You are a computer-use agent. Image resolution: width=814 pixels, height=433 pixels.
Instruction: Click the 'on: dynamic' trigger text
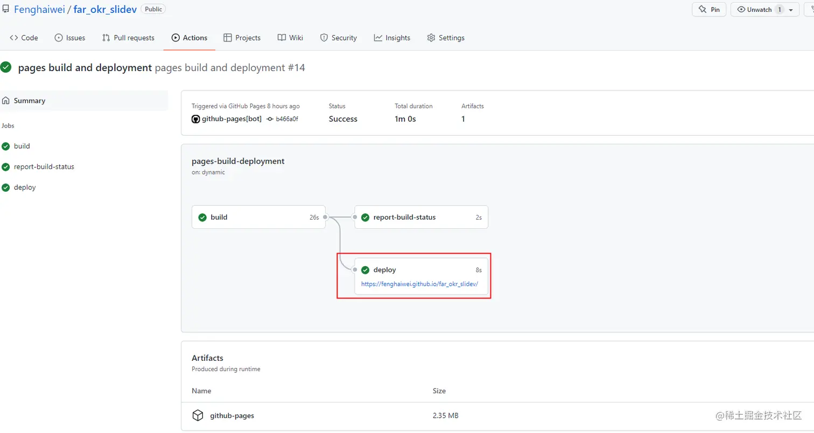coord(208,172)
